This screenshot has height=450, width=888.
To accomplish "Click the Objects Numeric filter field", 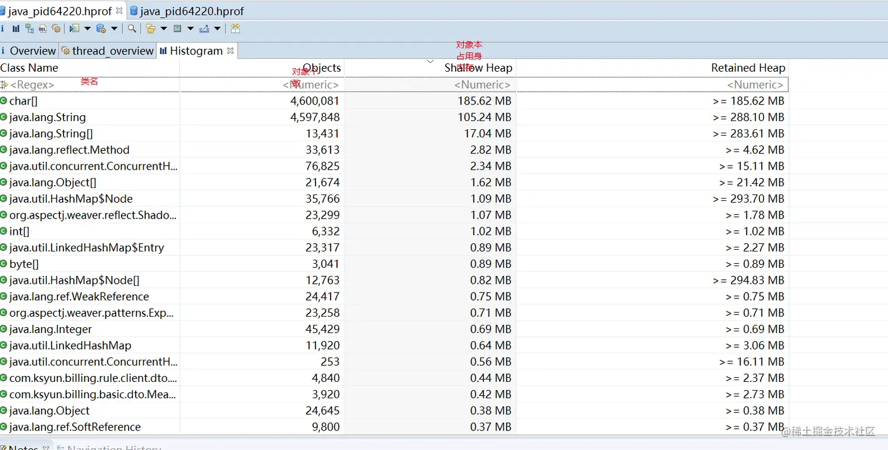I will pyautogui.click(x=261, y=85).
